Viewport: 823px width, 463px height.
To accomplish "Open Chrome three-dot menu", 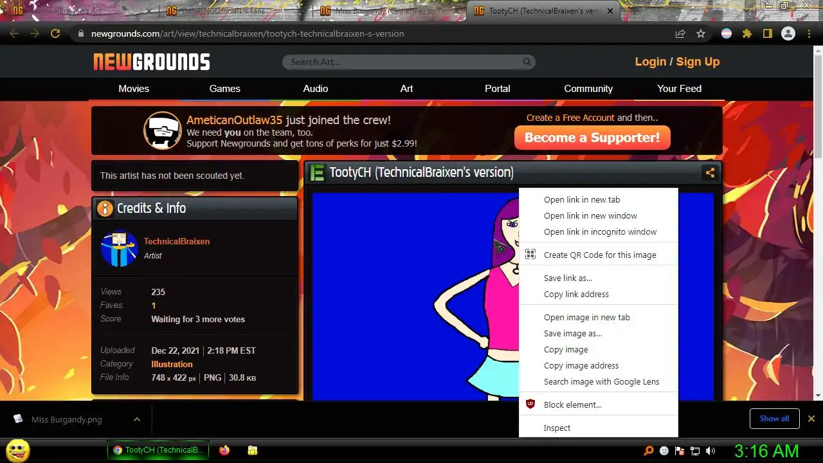I will point(809,33).
